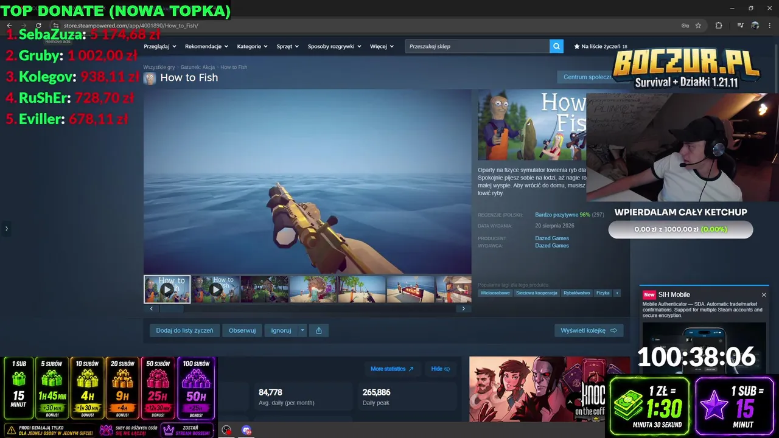Open the Przeglądaj dropdown menu
This screenshot has height=438, width=779.
click(x=160, y=46)
